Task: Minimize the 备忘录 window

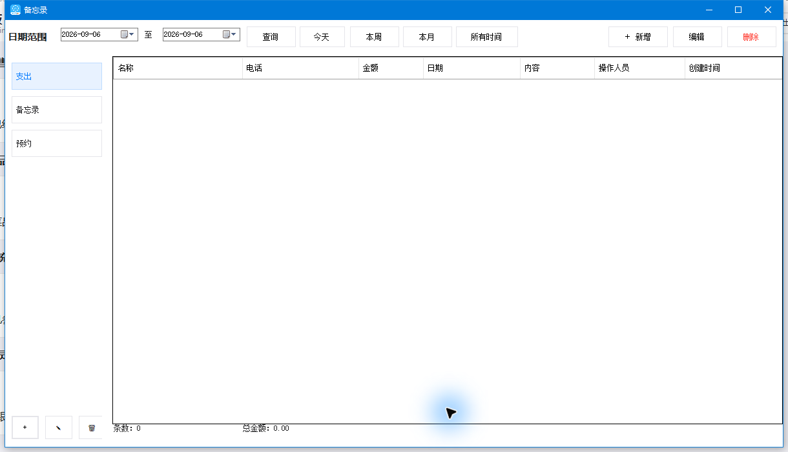Action: coord(709,10)
